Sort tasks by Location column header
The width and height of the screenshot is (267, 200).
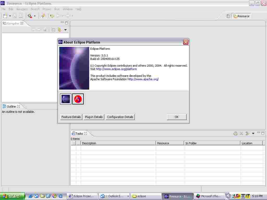pyautogui.click(x=252, y=143)
